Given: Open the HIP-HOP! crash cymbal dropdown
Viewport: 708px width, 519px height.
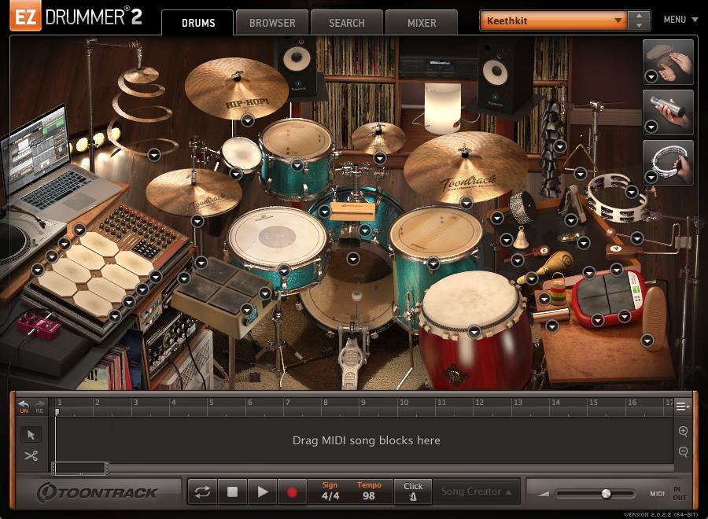Looking at the screenshot, I should pos(248,120).
